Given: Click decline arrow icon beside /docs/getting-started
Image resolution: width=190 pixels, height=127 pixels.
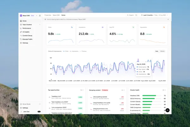Looking at the screenshot, I should pyautogui.click(x=91, y=97).
